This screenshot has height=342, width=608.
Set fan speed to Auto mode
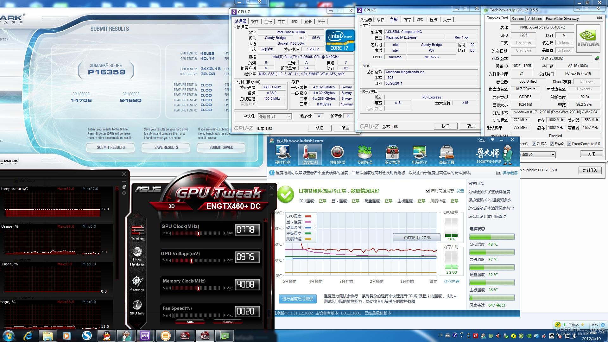click(x=190, y=322)
